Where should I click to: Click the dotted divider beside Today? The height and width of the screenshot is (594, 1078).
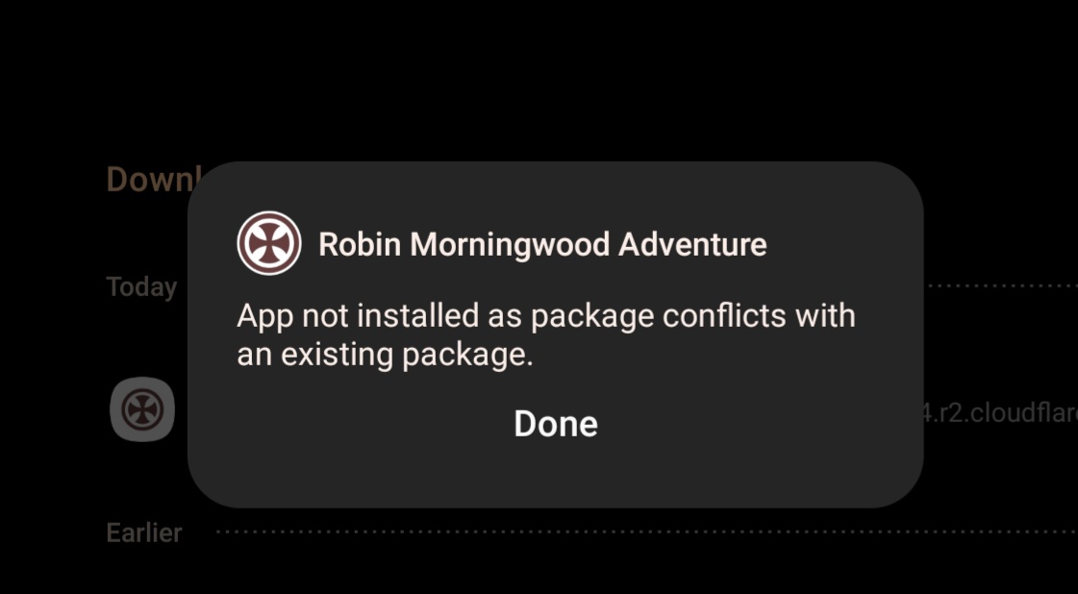point(1000,285)
